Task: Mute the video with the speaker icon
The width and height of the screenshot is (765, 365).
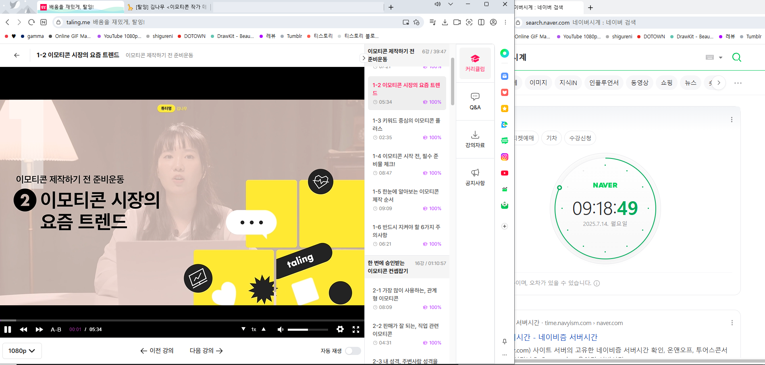Action: (281, 330)
